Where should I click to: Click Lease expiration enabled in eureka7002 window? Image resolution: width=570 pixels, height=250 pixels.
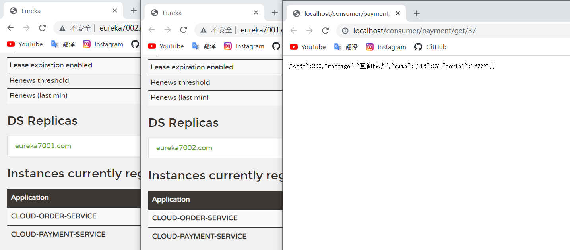click(51, 65)
